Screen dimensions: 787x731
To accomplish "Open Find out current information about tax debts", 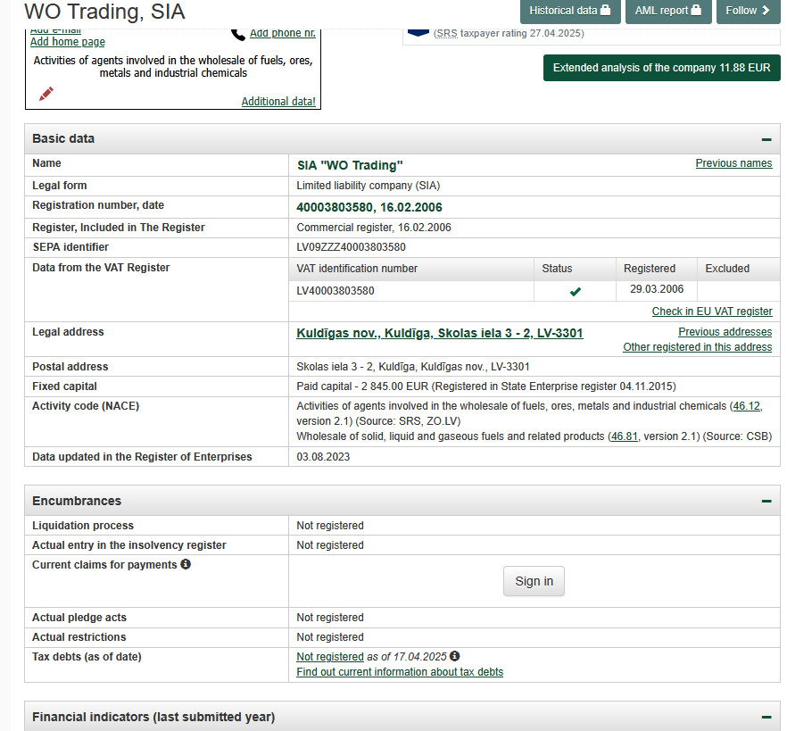I will tap(400, 672).
